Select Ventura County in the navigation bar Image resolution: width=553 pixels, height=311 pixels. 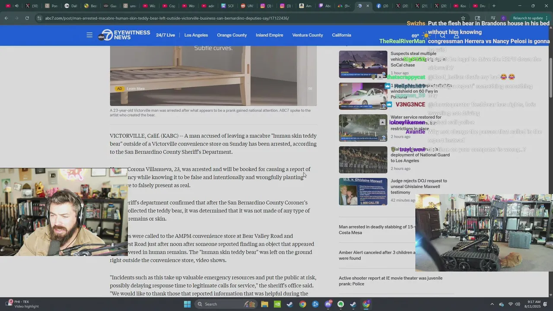point(308,35)
